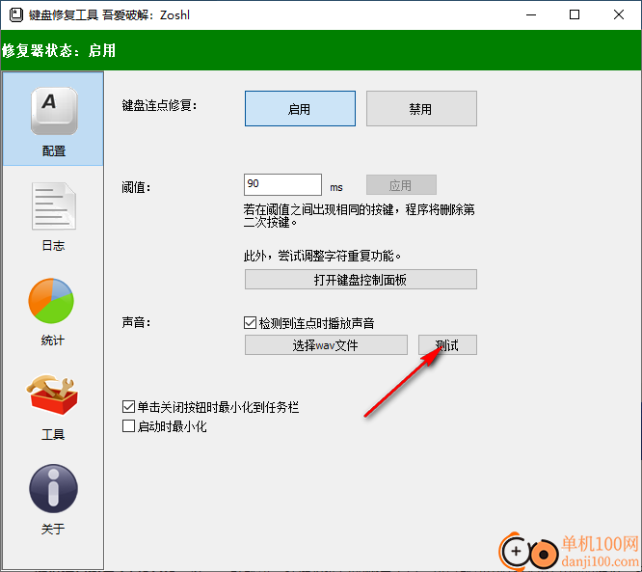Click the 禁用 button
Screen dimensions: 642x572
pos(421,109)
